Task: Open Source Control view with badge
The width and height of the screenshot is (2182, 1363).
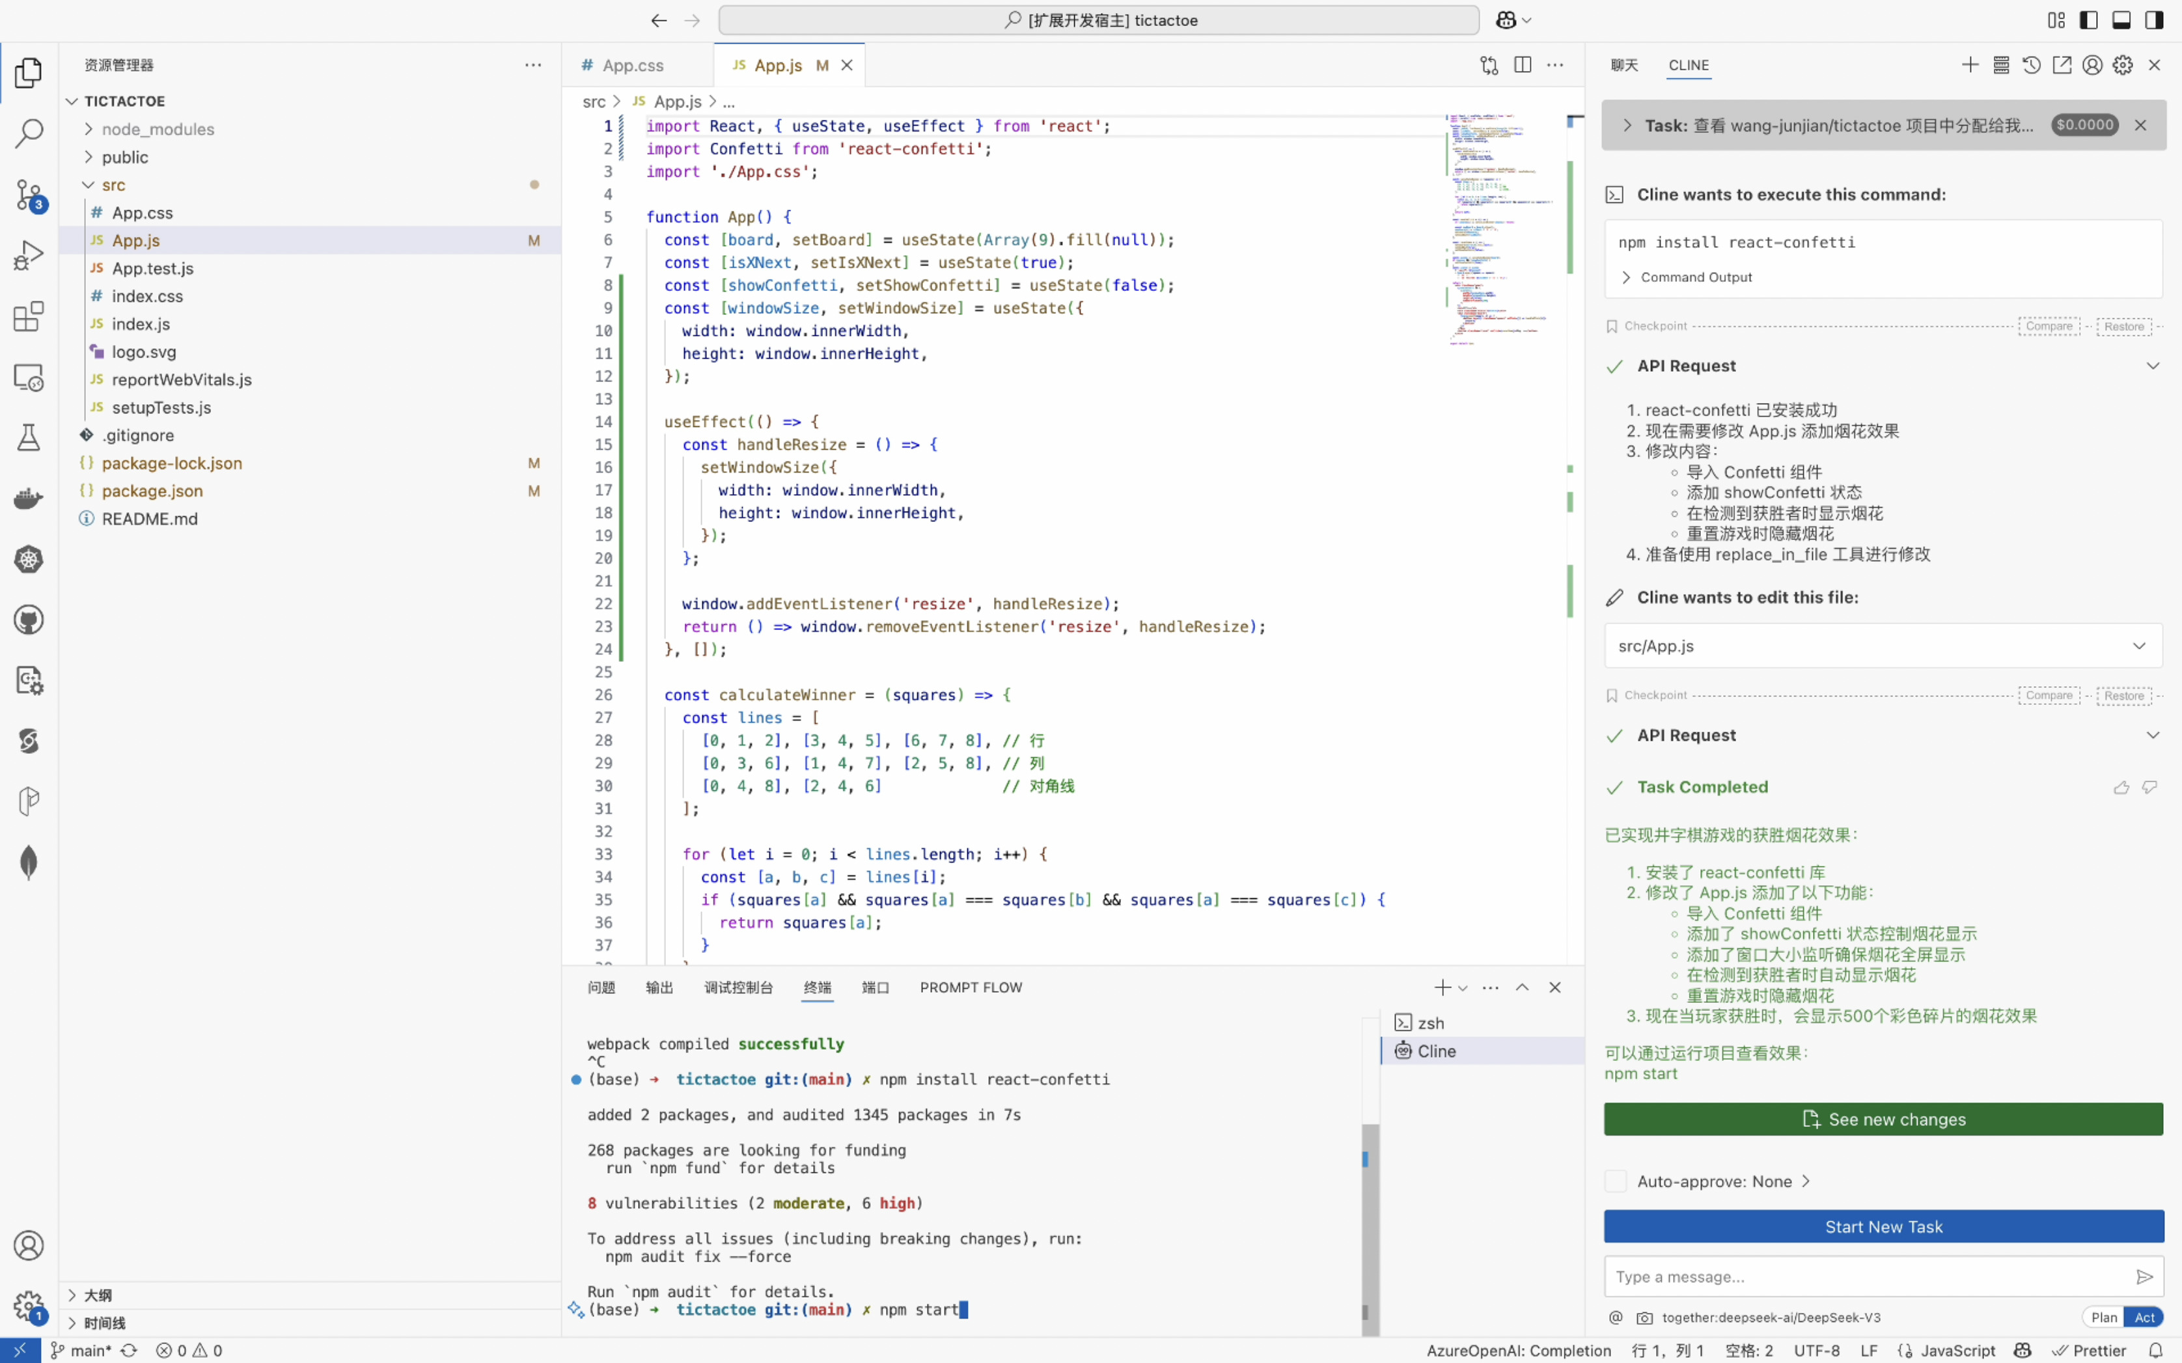Action: pos(29,194)
